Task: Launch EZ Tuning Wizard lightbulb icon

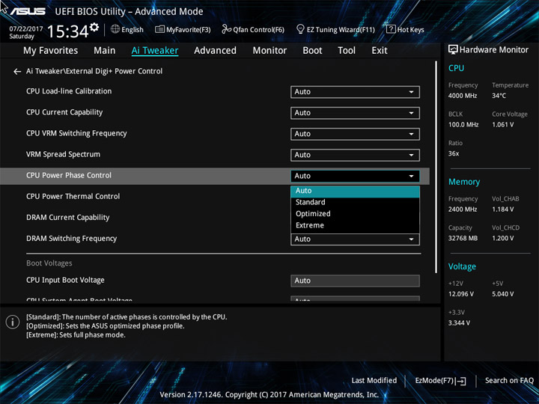Action: point(300,29)
